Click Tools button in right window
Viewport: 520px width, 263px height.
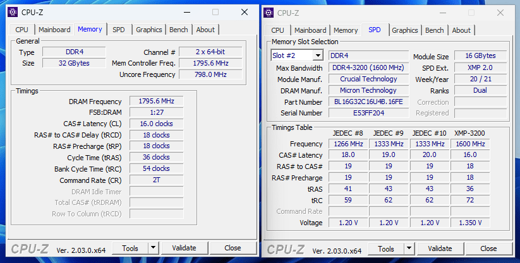(386, 248)
